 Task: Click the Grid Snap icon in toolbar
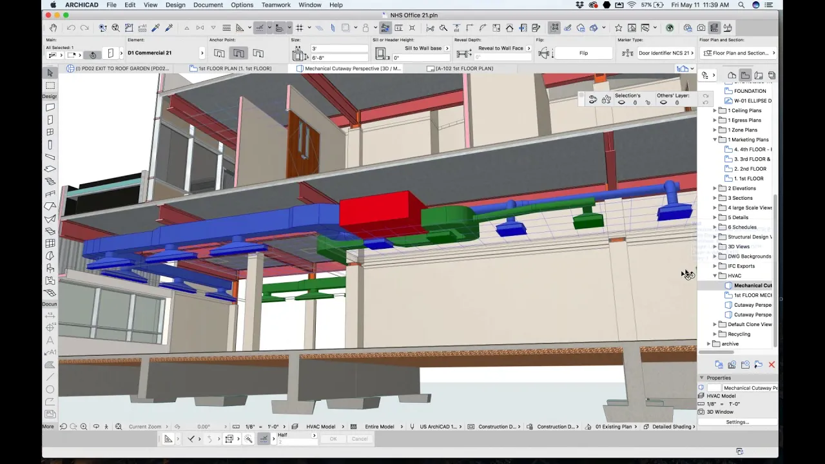(x=300, y=28)
